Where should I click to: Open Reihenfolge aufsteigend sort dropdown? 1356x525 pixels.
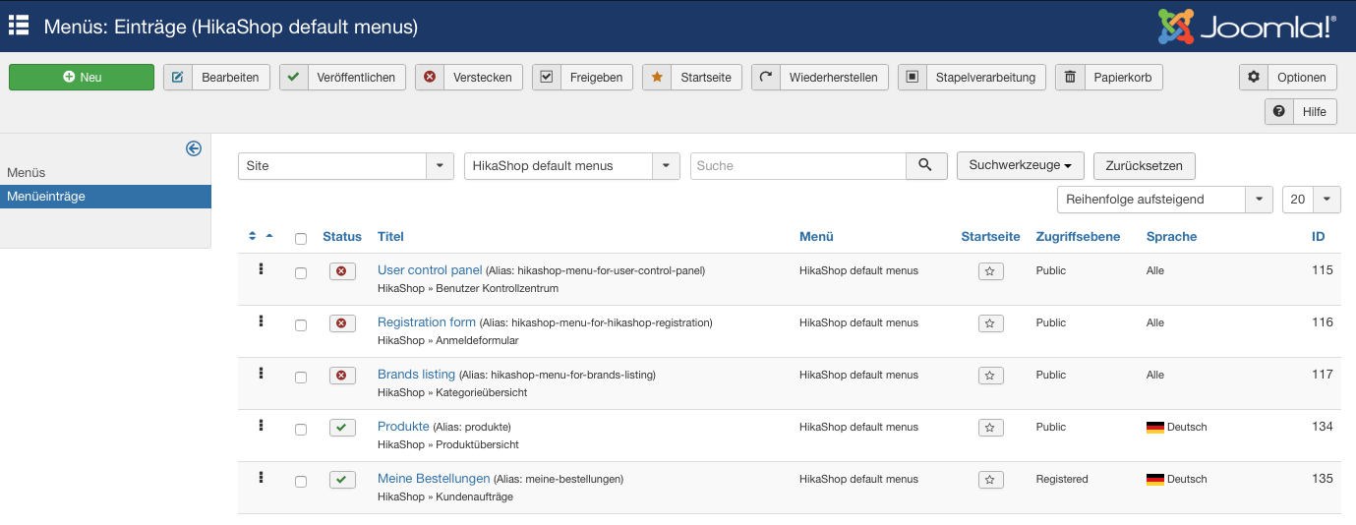1164,200
